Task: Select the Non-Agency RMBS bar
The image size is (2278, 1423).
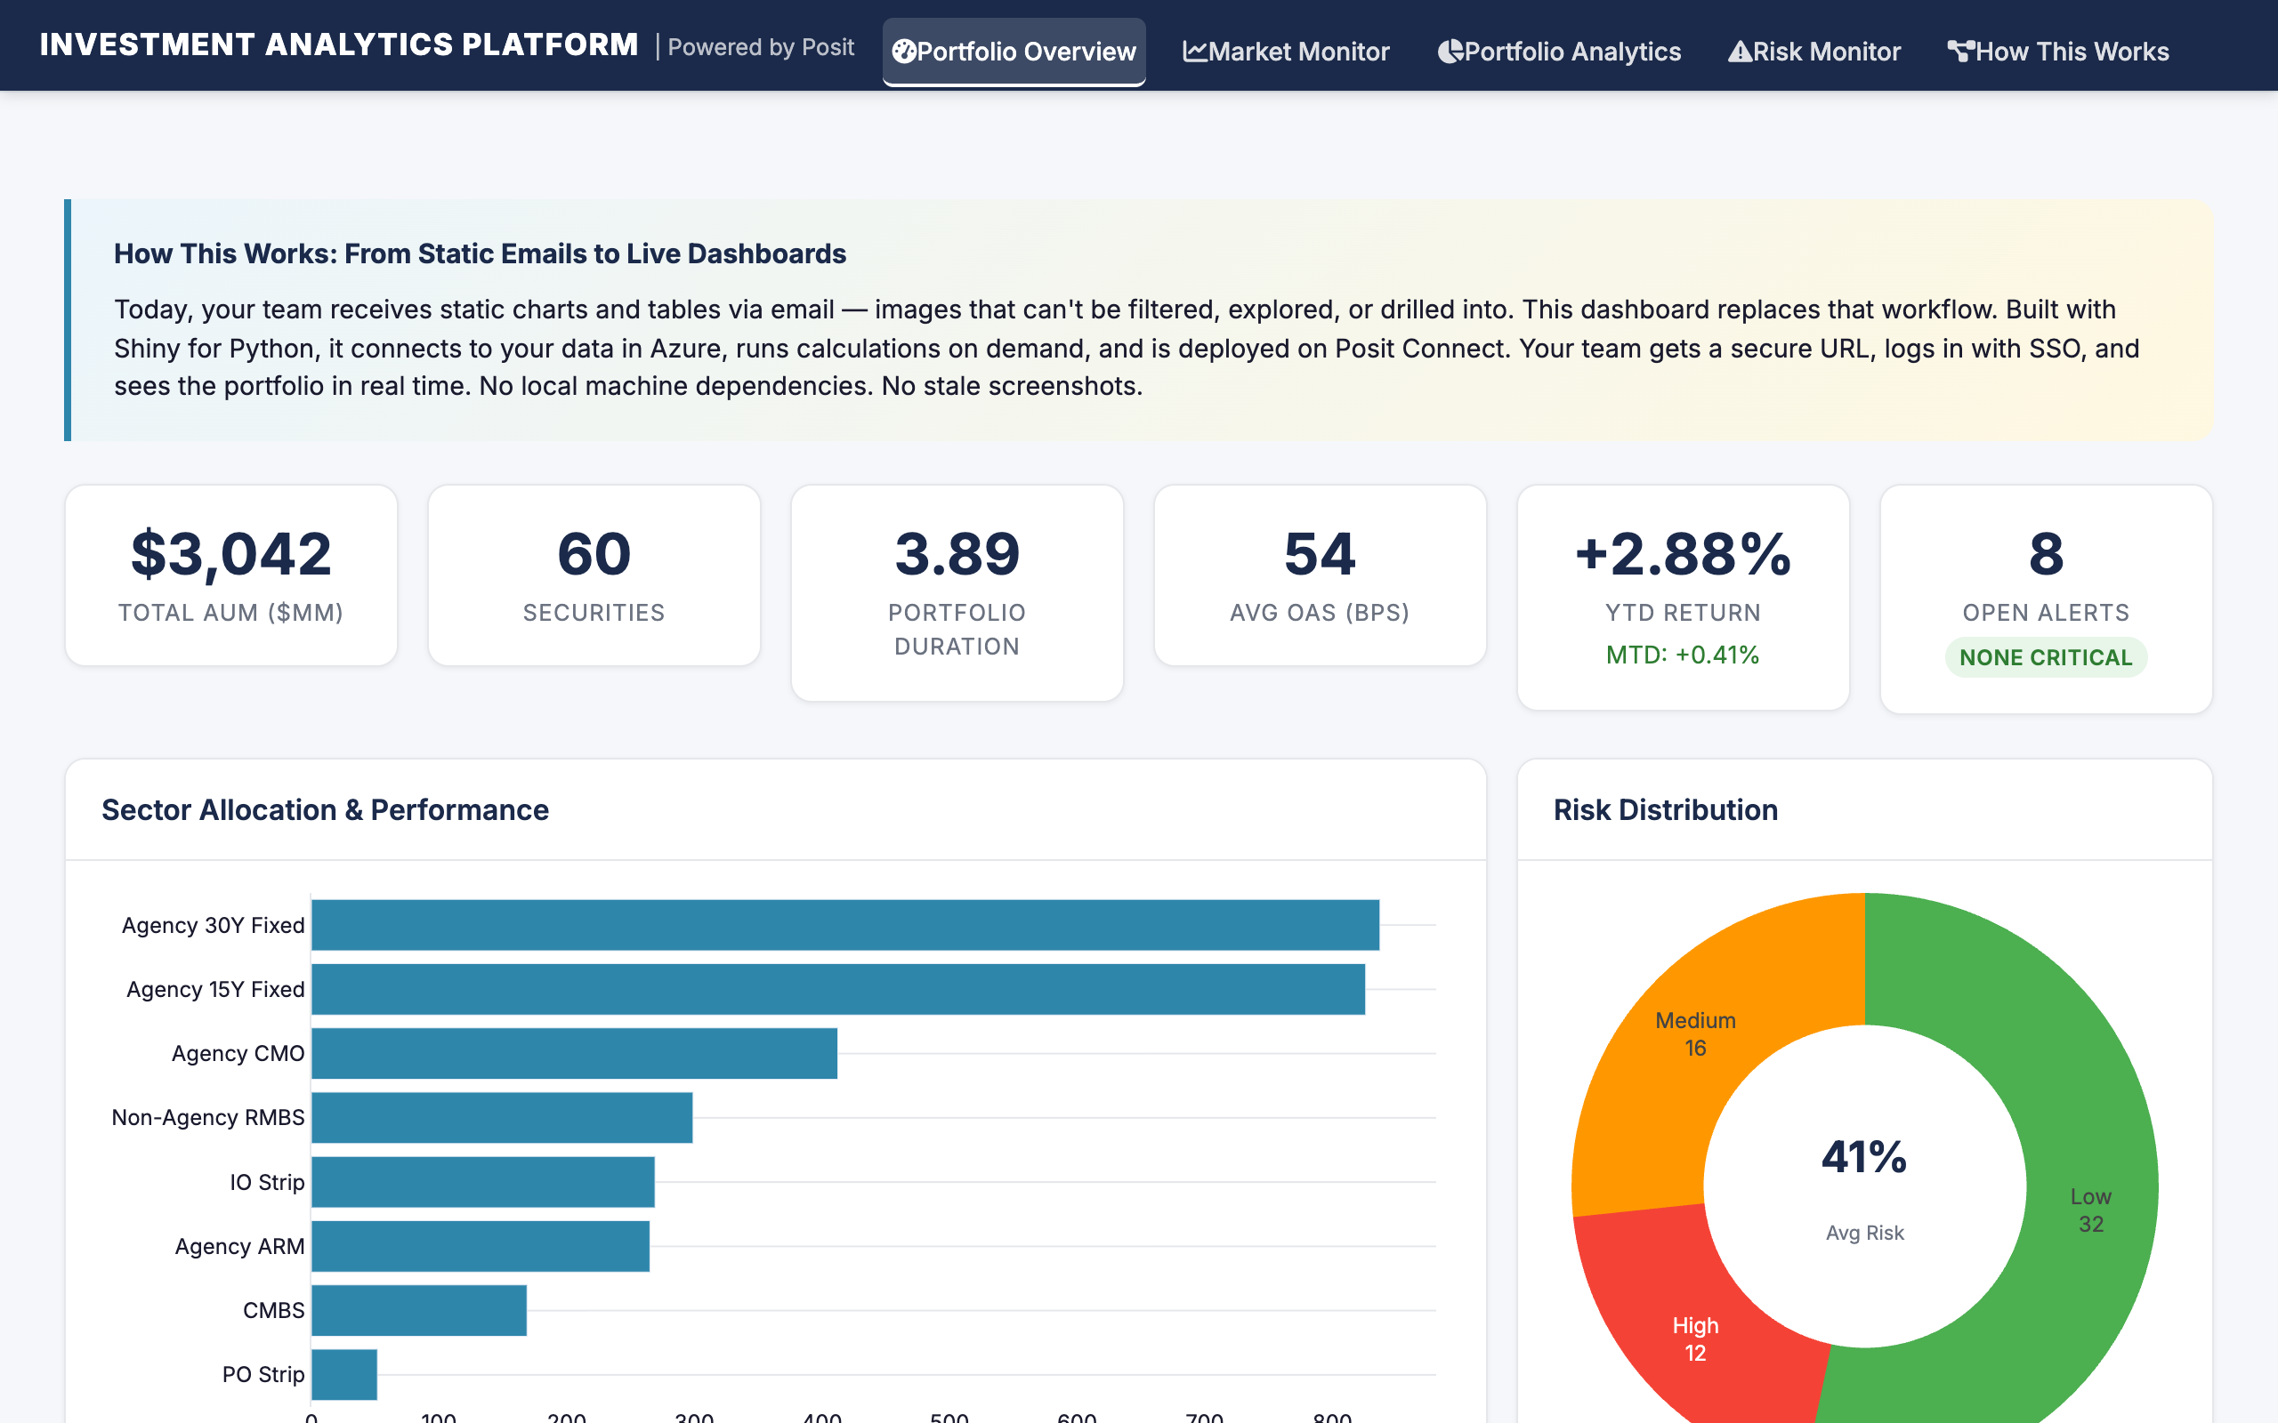Action: pos(502,1117)
